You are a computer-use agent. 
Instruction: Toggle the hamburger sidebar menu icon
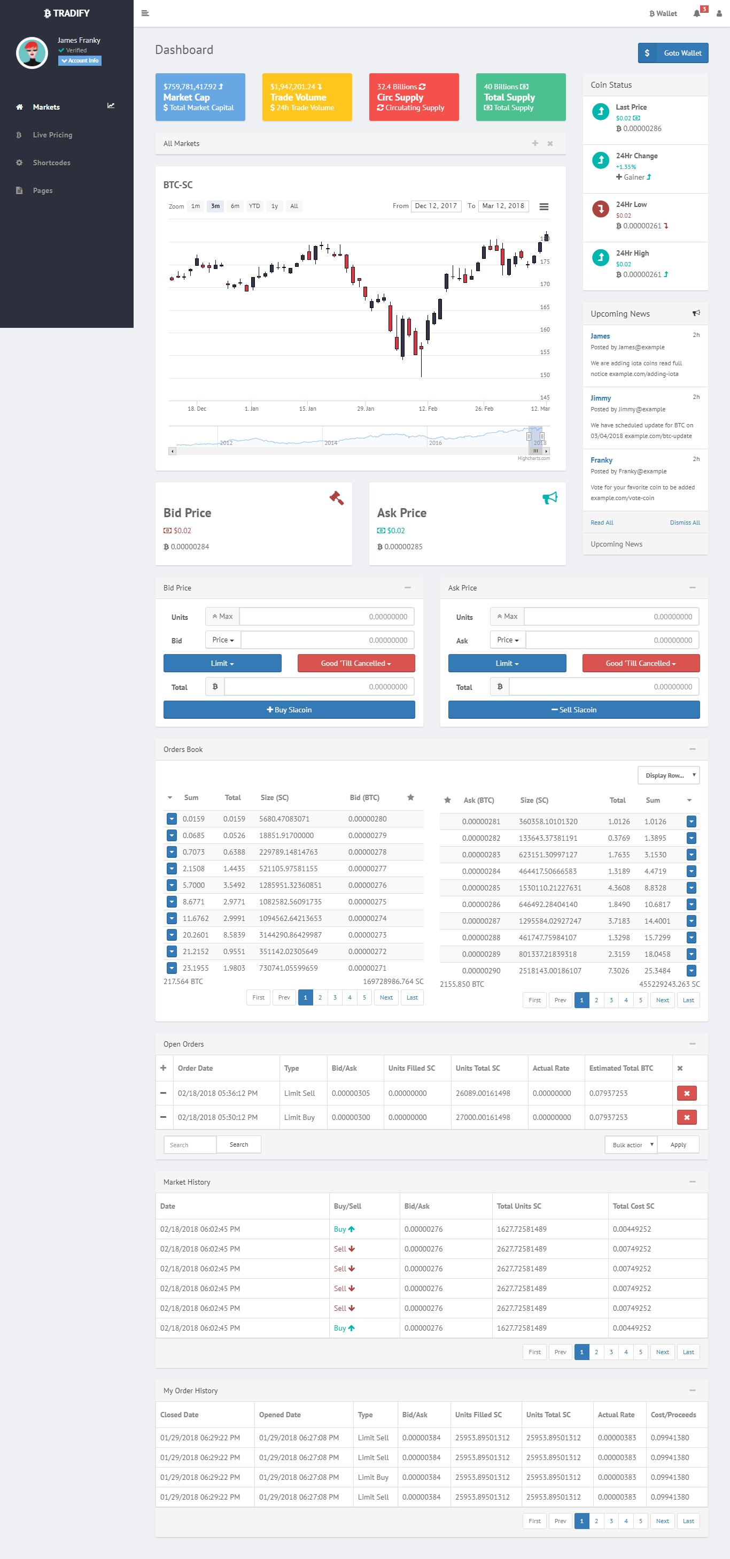(145, 13)
